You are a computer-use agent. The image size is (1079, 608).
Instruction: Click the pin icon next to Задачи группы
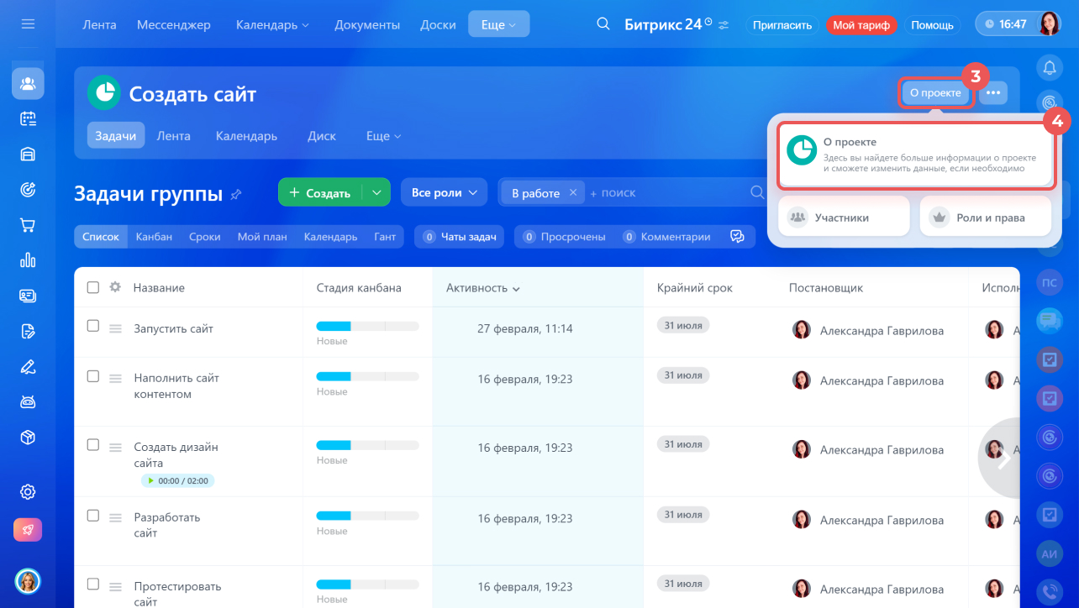pyautogui.click(x=236, y=195)
